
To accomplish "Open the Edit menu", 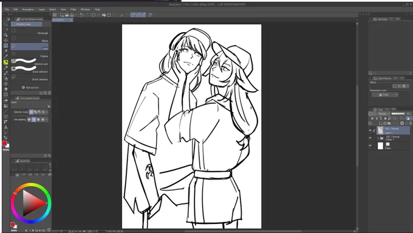I will point(16,10).
